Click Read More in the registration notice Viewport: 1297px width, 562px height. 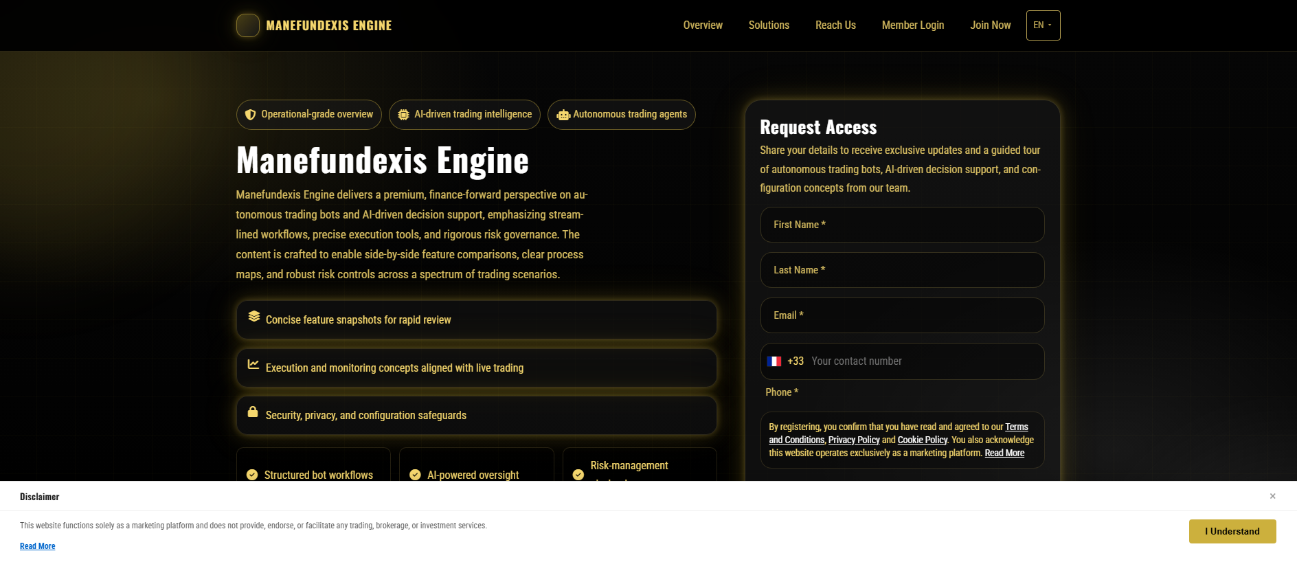pyautogui.click(x=1004, y=453)
